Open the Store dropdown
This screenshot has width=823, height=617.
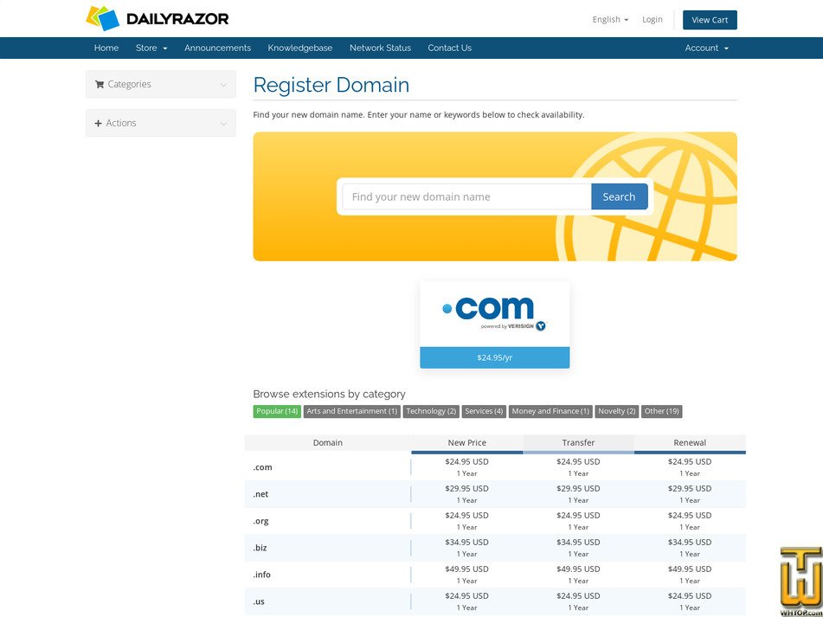click(151, 48)
